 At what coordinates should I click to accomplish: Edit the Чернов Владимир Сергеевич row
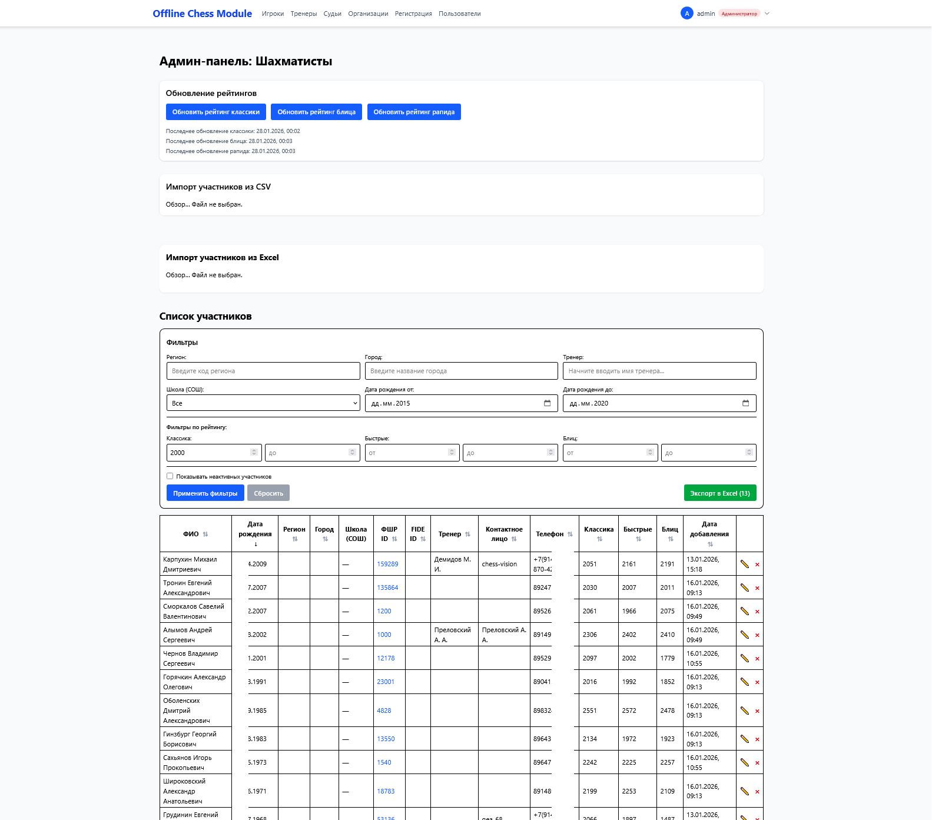pos(745,658)
